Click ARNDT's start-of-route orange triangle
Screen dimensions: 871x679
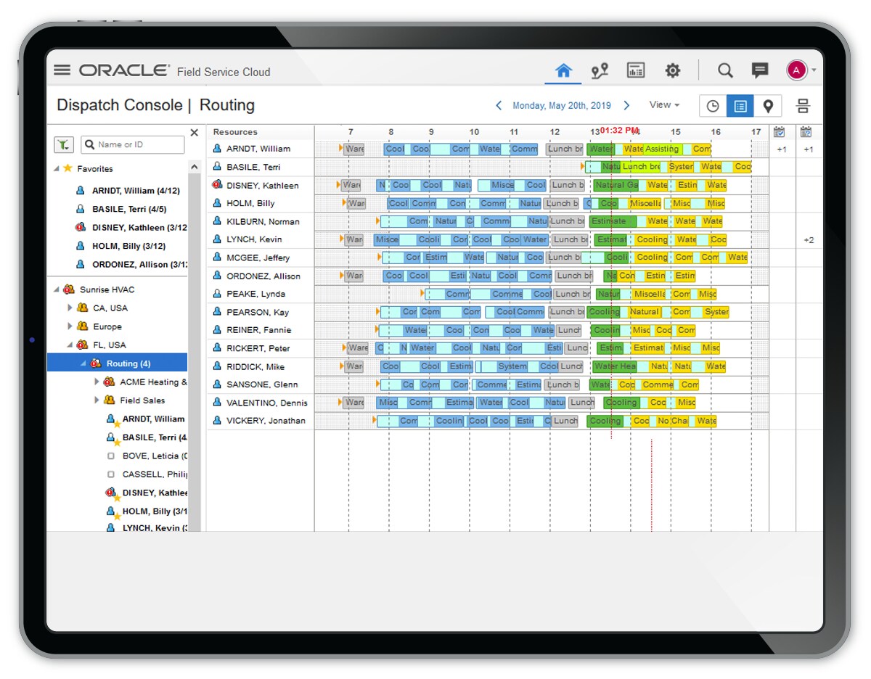[x=341, y=148]
